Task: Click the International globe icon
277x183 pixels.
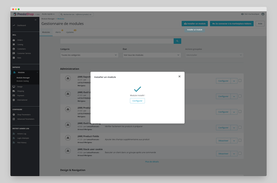Action: tap(14, 100)
